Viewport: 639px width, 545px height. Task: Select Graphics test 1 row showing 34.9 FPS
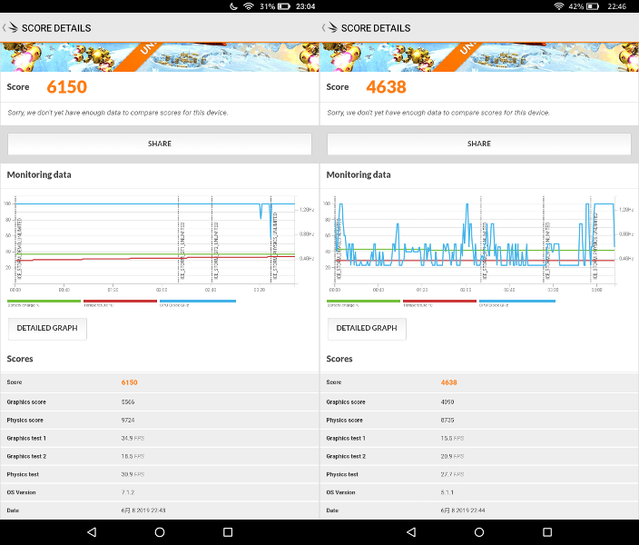point(160,438)
